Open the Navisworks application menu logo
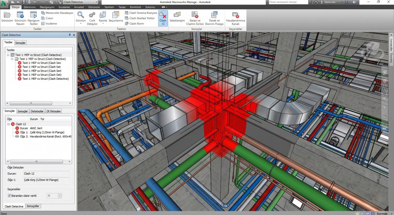The width and height of the screenshot is (394, 215). 4,4
